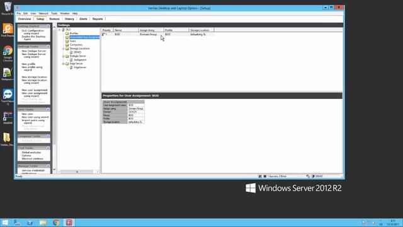403x227 pixels.
Task: Collapse the Manage Tasks panel
Action: point(48,166)
